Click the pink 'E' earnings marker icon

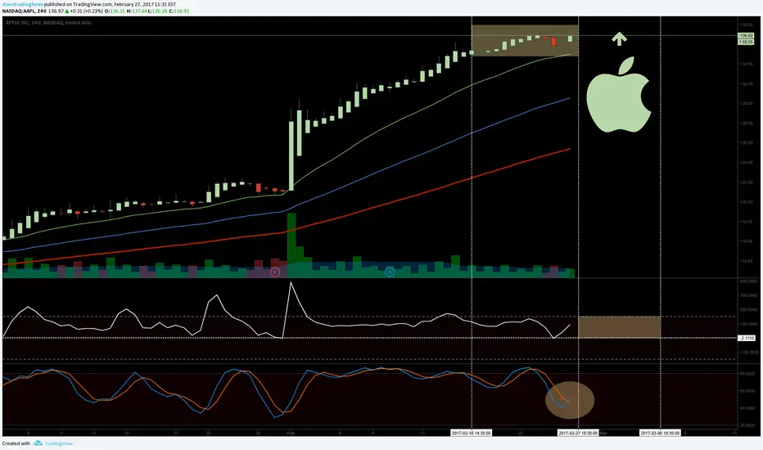275,272
